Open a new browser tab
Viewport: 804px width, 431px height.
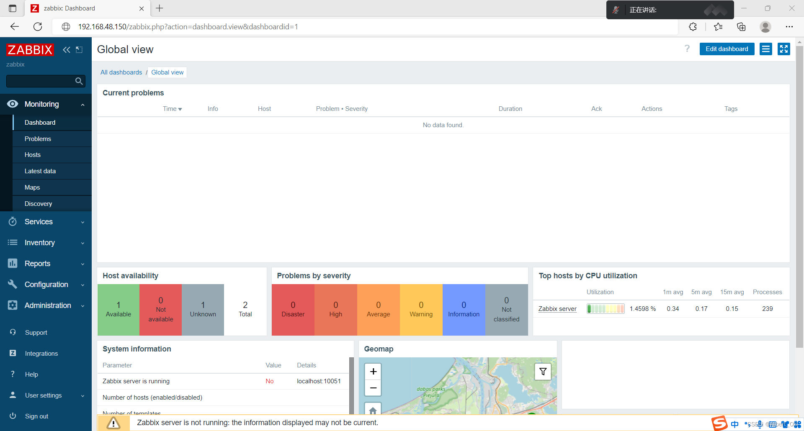pos(160,8)
